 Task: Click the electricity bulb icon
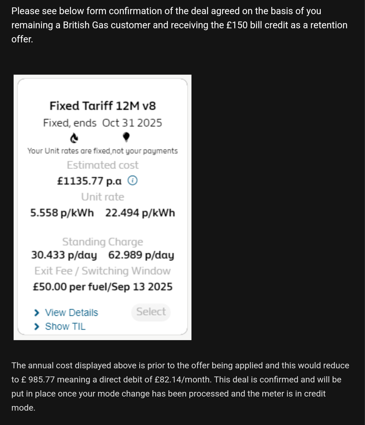click(x=126, y=137)
